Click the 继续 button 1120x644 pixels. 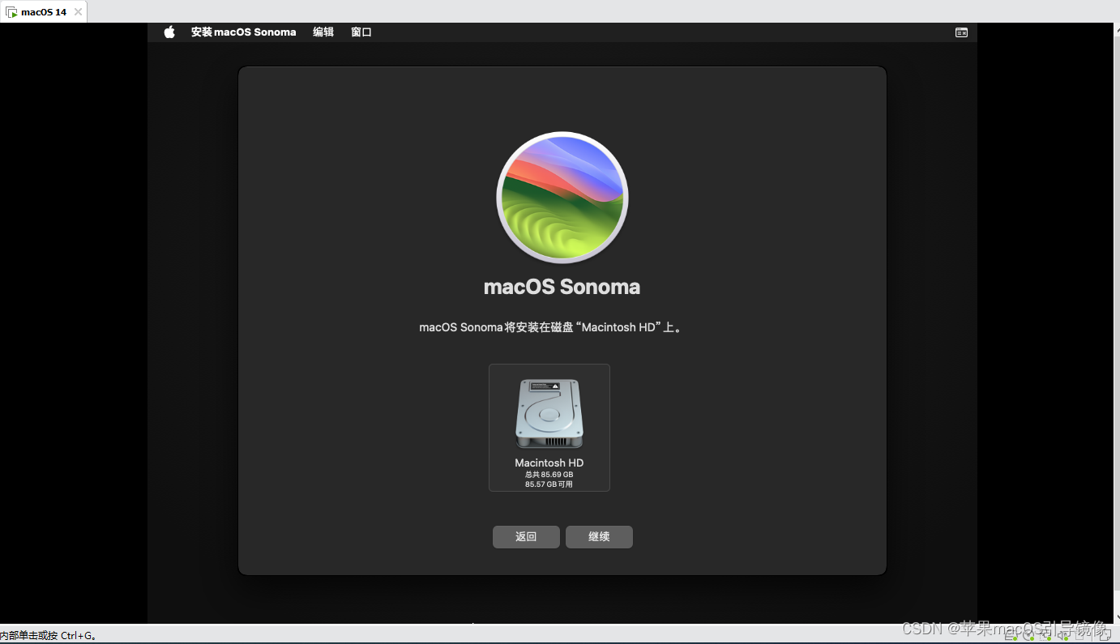[599, 536]
